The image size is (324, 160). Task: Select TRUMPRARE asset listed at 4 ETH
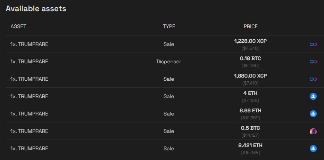(x=29, y=96)
